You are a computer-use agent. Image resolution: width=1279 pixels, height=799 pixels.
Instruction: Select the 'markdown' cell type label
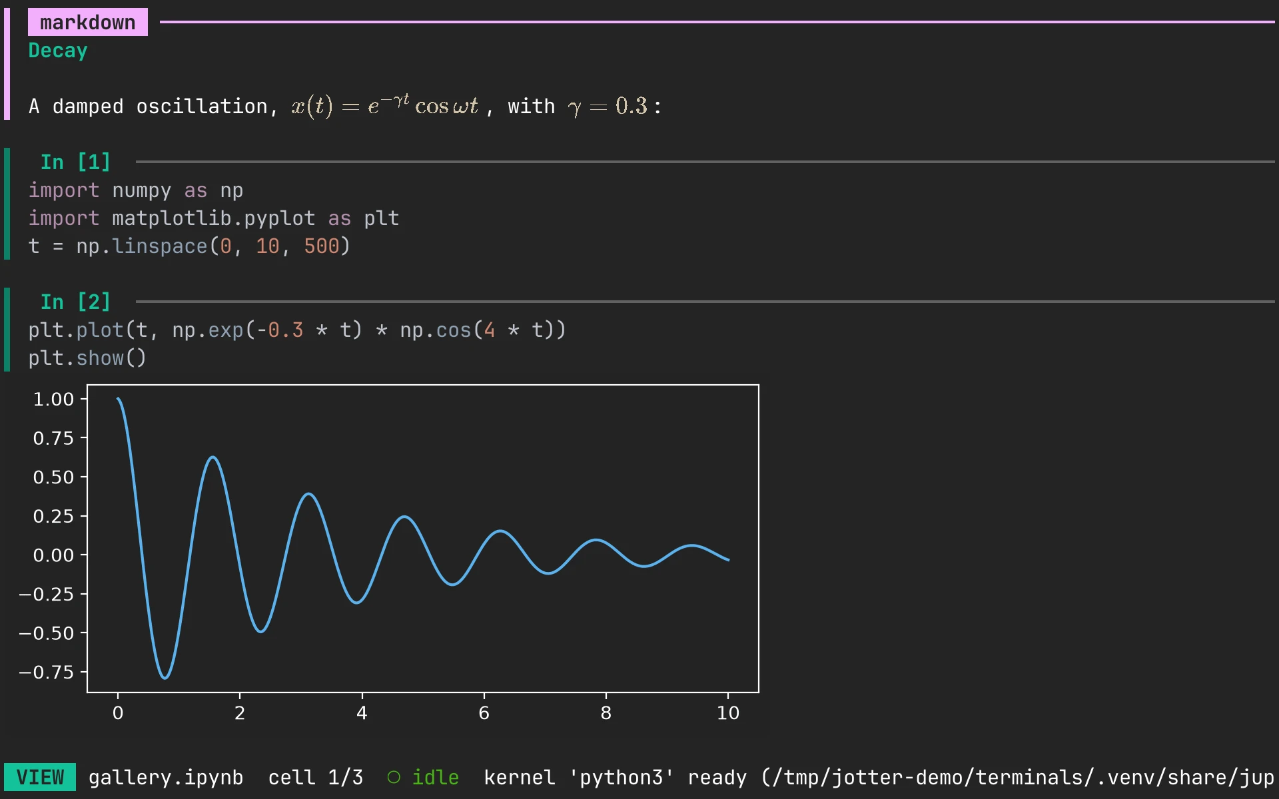click(88, 22)
